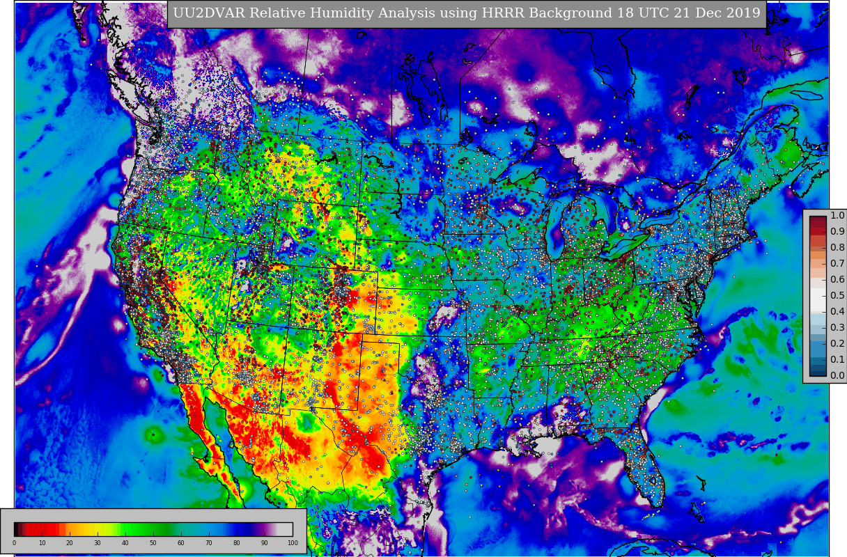Click the '0.6' label on right colorbar

837,279
